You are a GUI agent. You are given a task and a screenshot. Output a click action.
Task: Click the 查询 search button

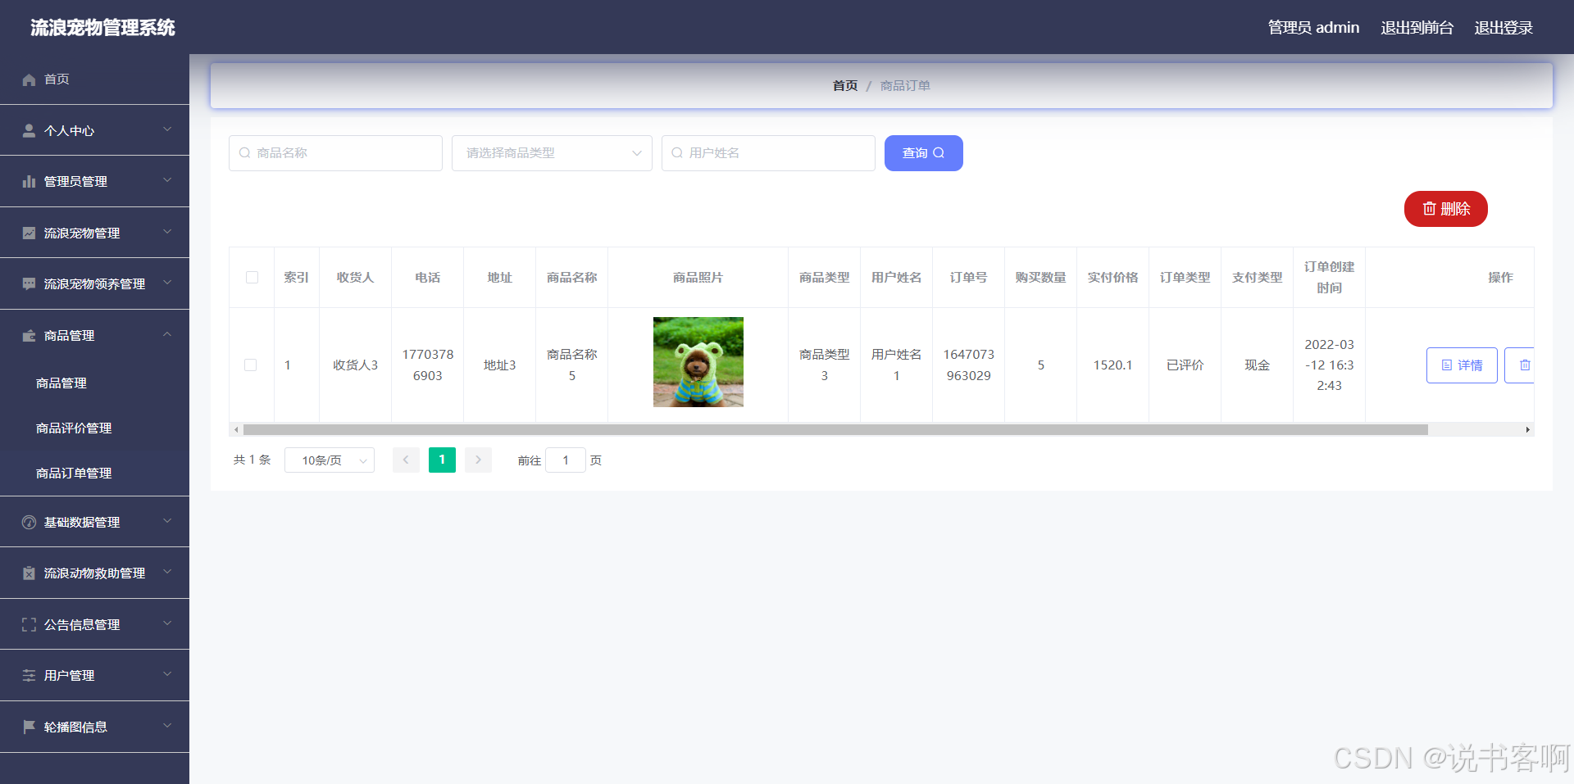[924, 153]
